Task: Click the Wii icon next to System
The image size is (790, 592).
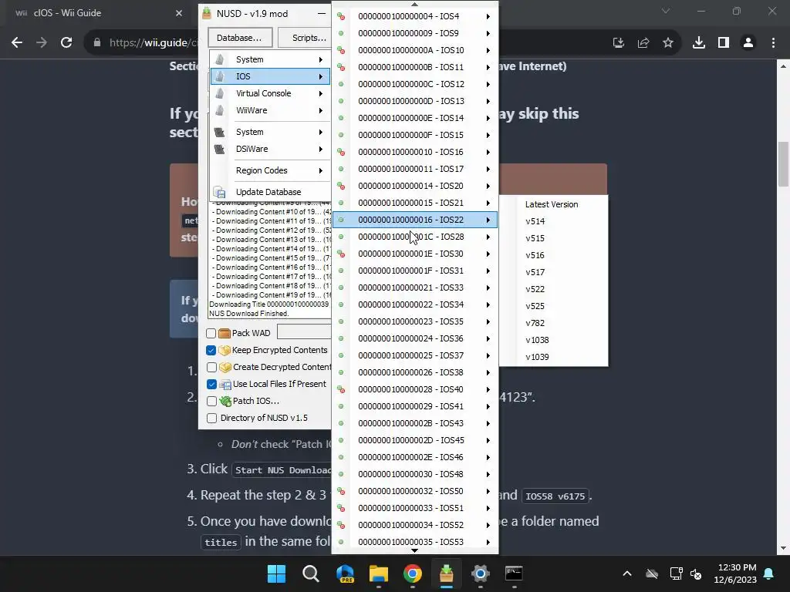Action: click(220, 59)
